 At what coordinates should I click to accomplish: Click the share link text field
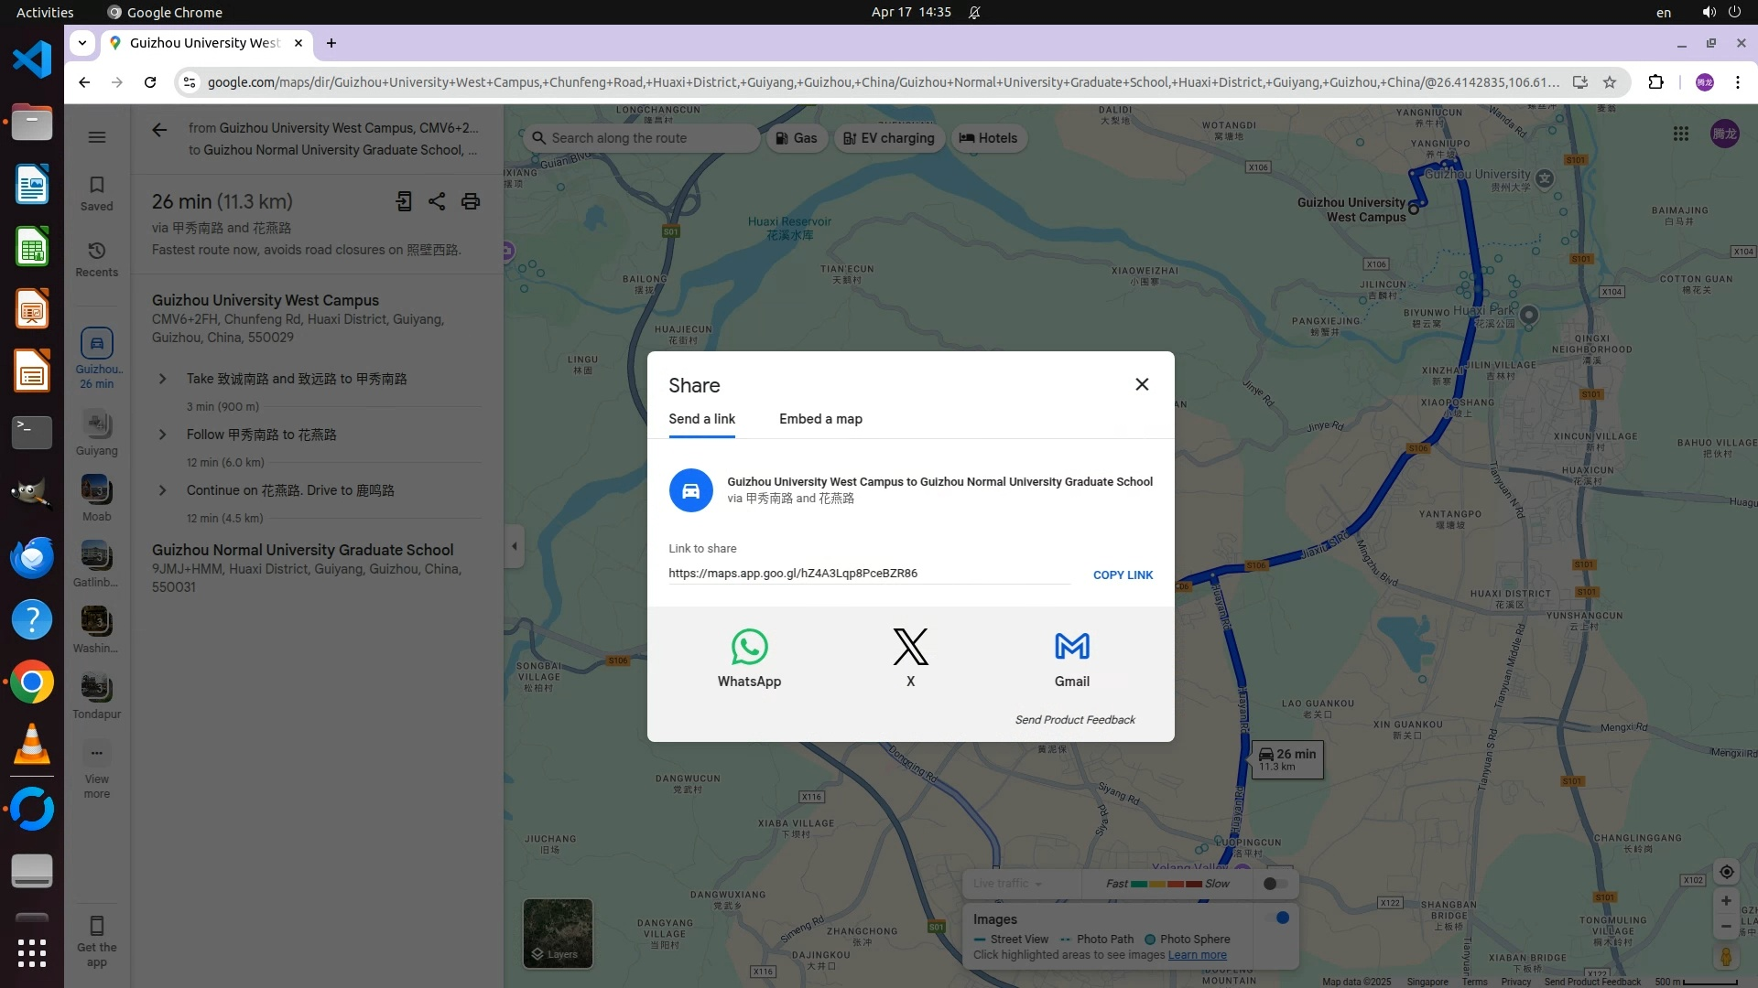coord(868,574)
